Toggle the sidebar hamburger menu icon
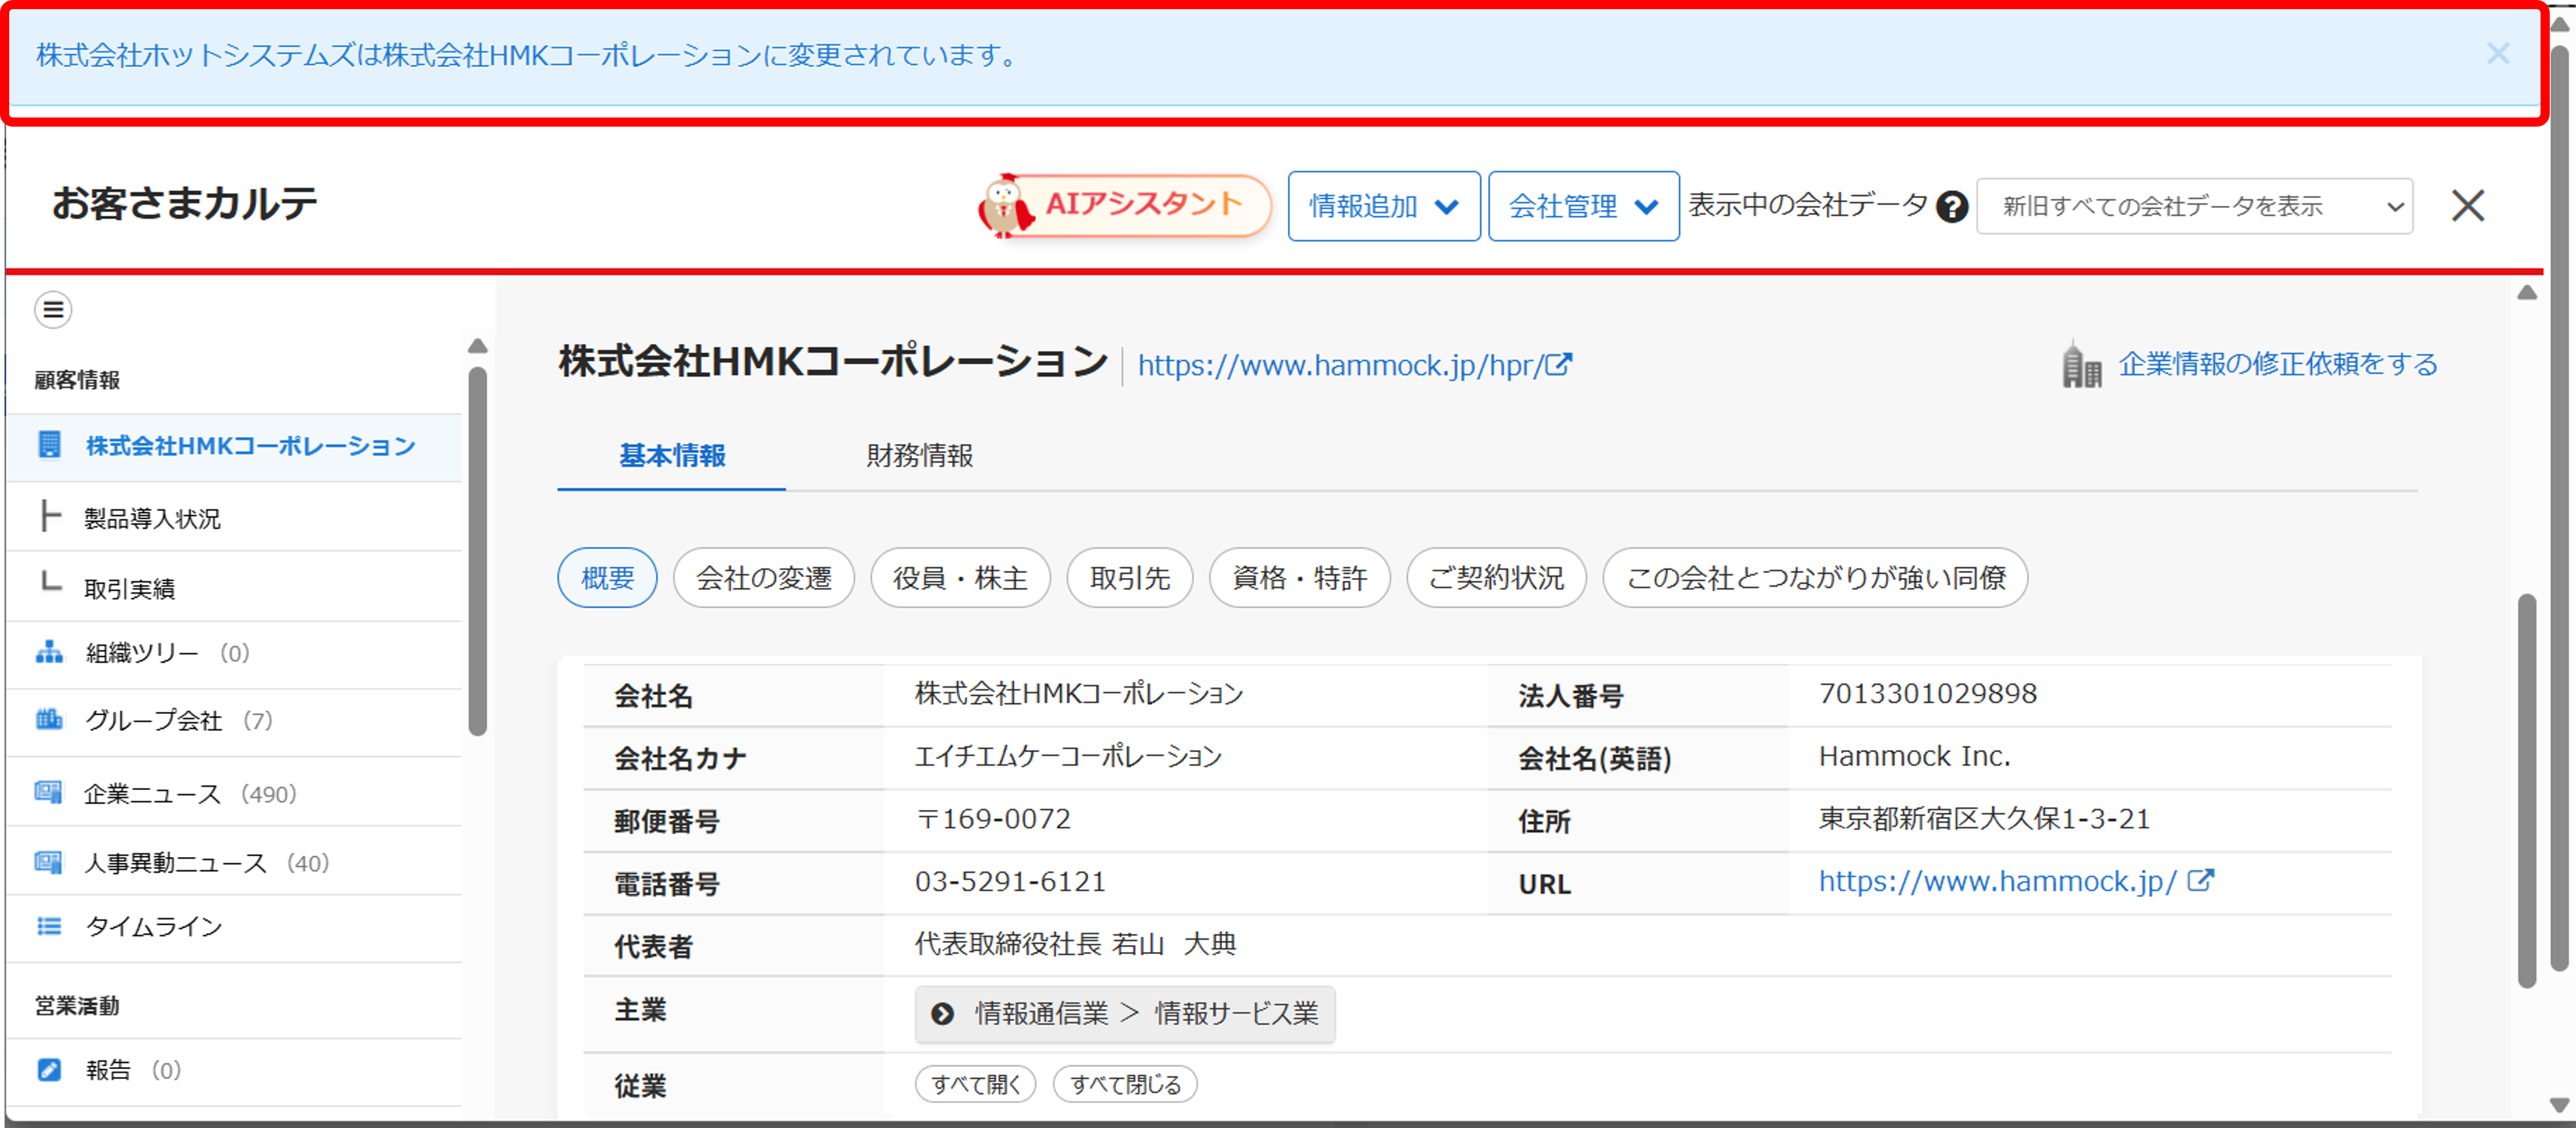2576x1128 pixels. point(53,310)
